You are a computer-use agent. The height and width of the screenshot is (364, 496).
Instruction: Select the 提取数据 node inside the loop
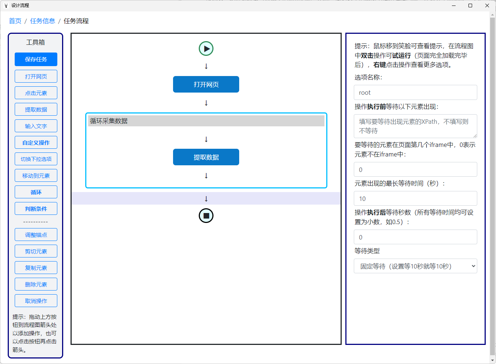point(206,157)
